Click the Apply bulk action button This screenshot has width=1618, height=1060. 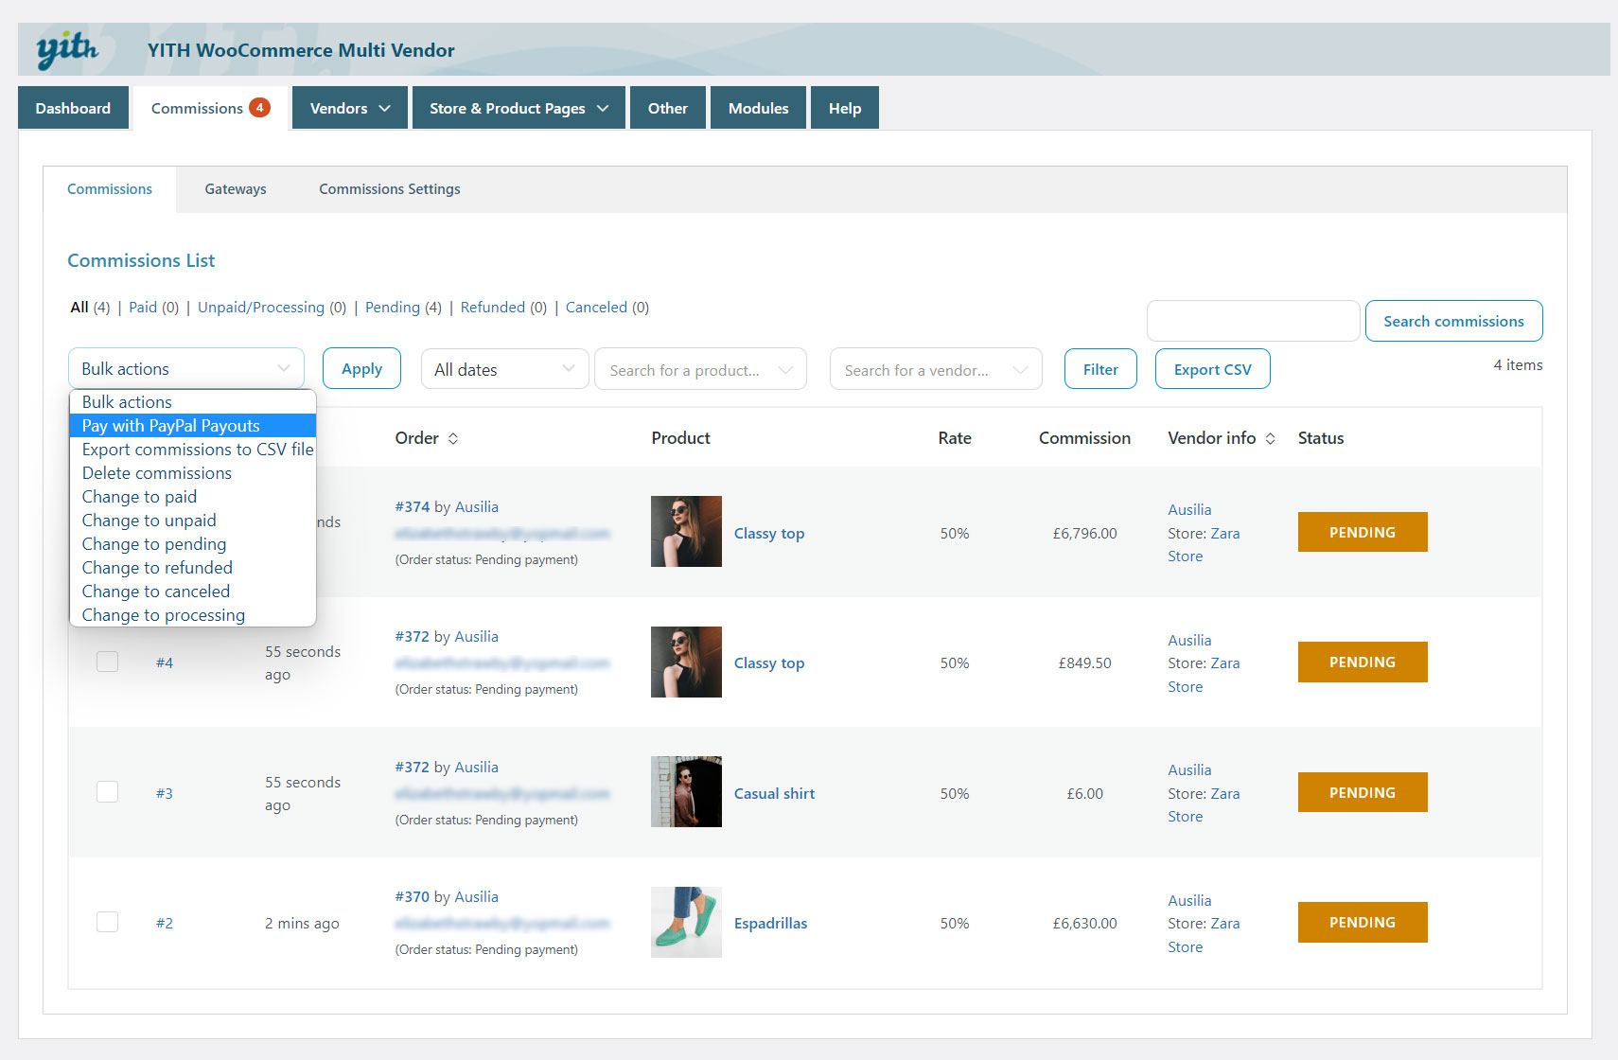coord(361,369)
